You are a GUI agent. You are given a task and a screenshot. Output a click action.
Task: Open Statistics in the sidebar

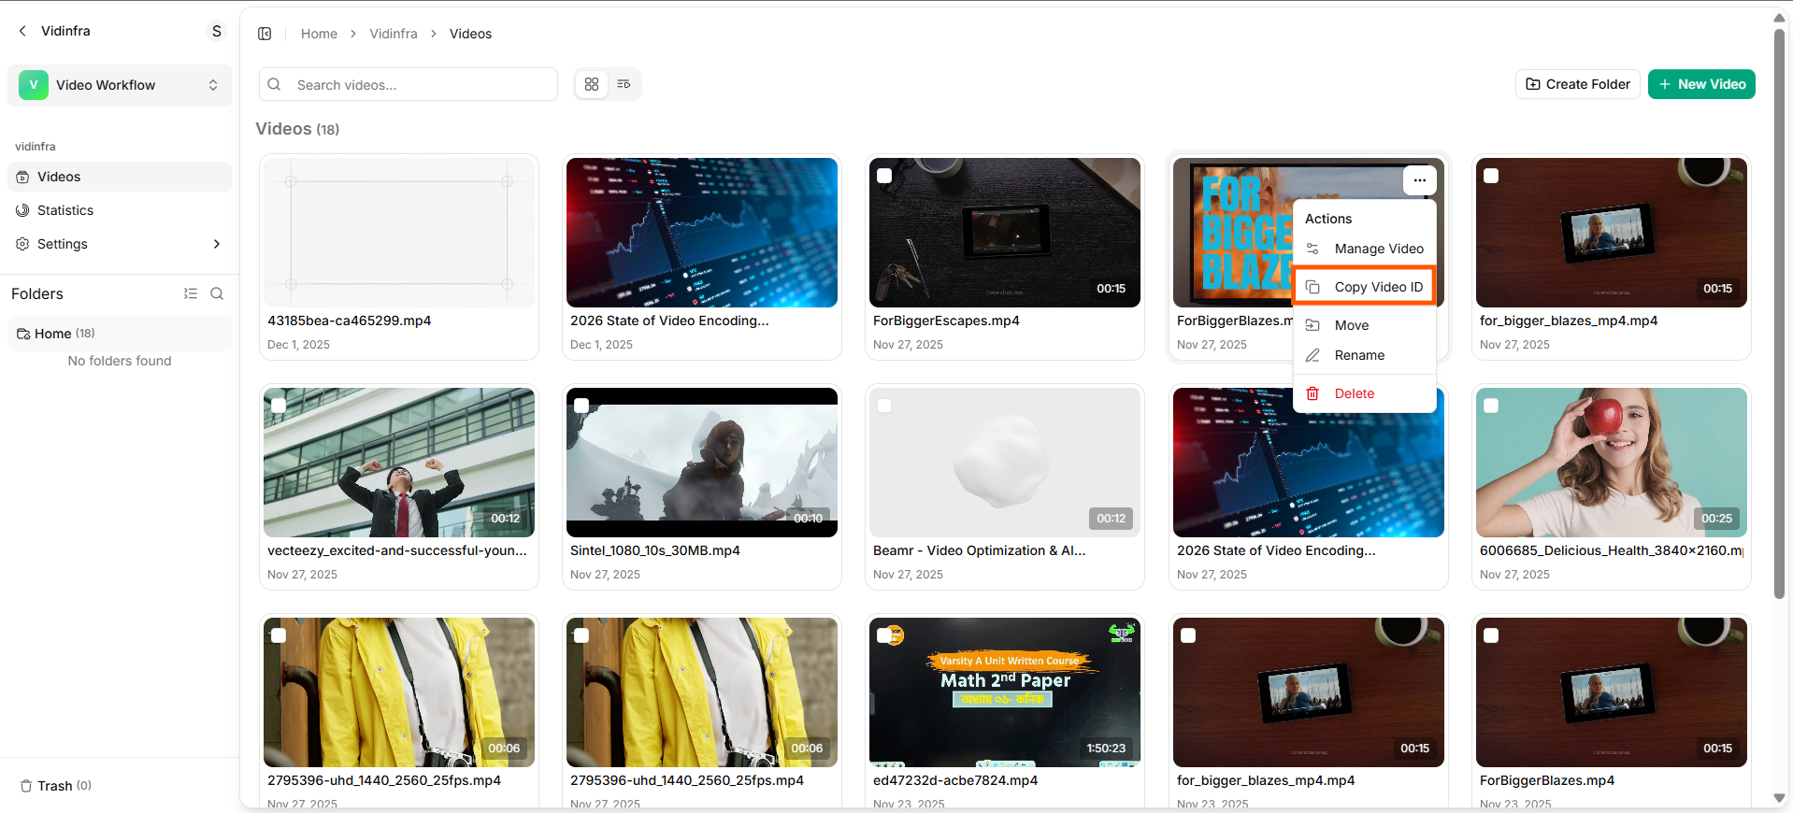point(120,210)
